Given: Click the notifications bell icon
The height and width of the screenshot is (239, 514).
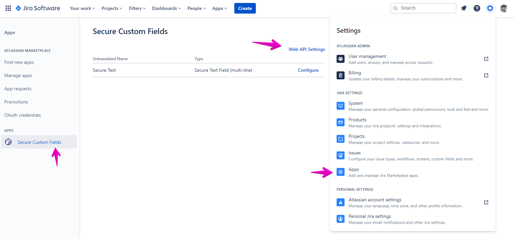Looking at the screenshot, I should point(464,8).
